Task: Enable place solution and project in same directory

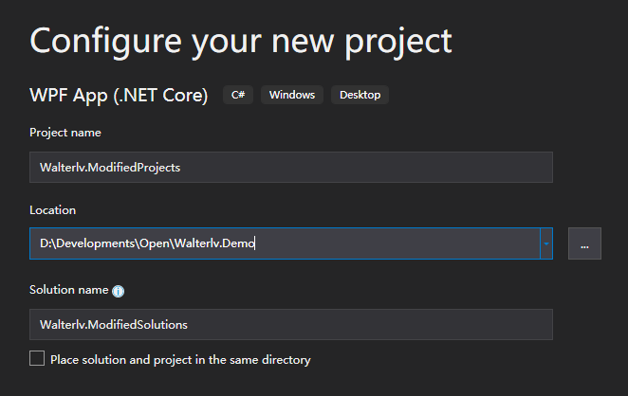Action: (37, 359)
